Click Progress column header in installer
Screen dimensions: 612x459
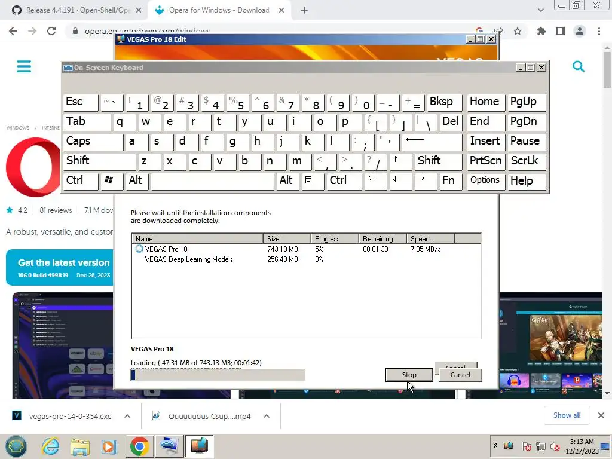click(335, 238)
